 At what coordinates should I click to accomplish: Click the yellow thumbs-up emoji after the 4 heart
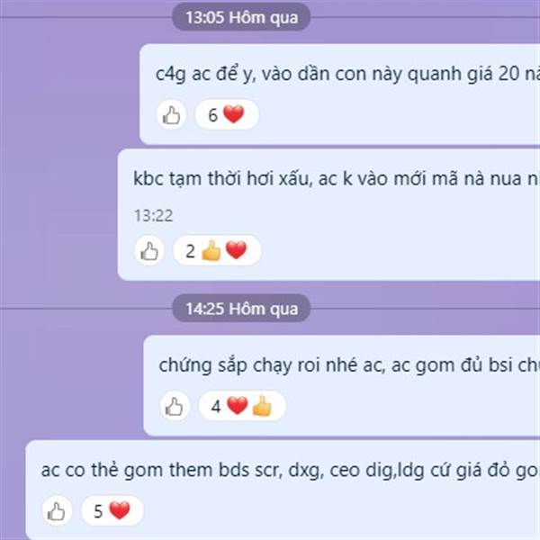click(x=262, y=406)
